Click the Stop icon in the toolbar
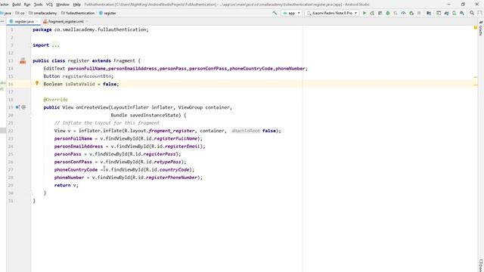Image resolution: width=484 pixels, height=272 pixels. pyautogui.click(x=419, y=13)
